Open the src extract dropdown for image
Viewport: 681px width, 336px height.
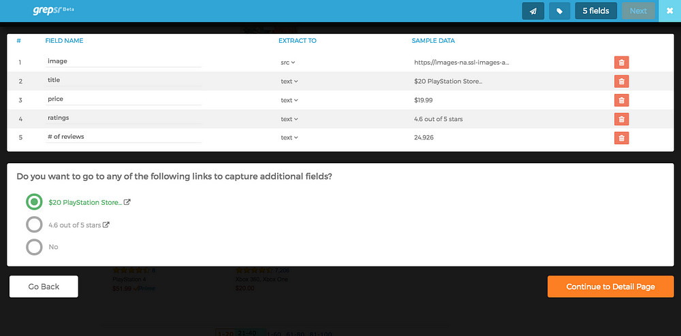pyautogui.click(x=288, y=63)
